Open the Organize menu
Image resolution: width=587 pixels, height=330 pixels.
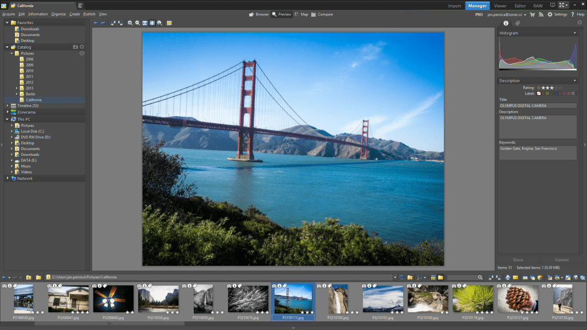point(58,14)
